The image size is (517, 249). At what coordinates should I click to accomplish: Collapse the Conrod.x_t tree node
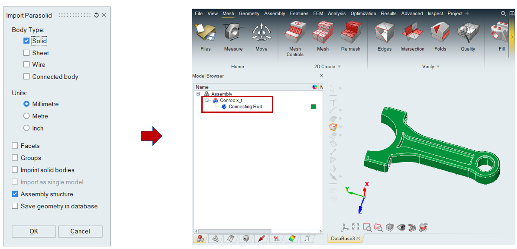point(207,100)
